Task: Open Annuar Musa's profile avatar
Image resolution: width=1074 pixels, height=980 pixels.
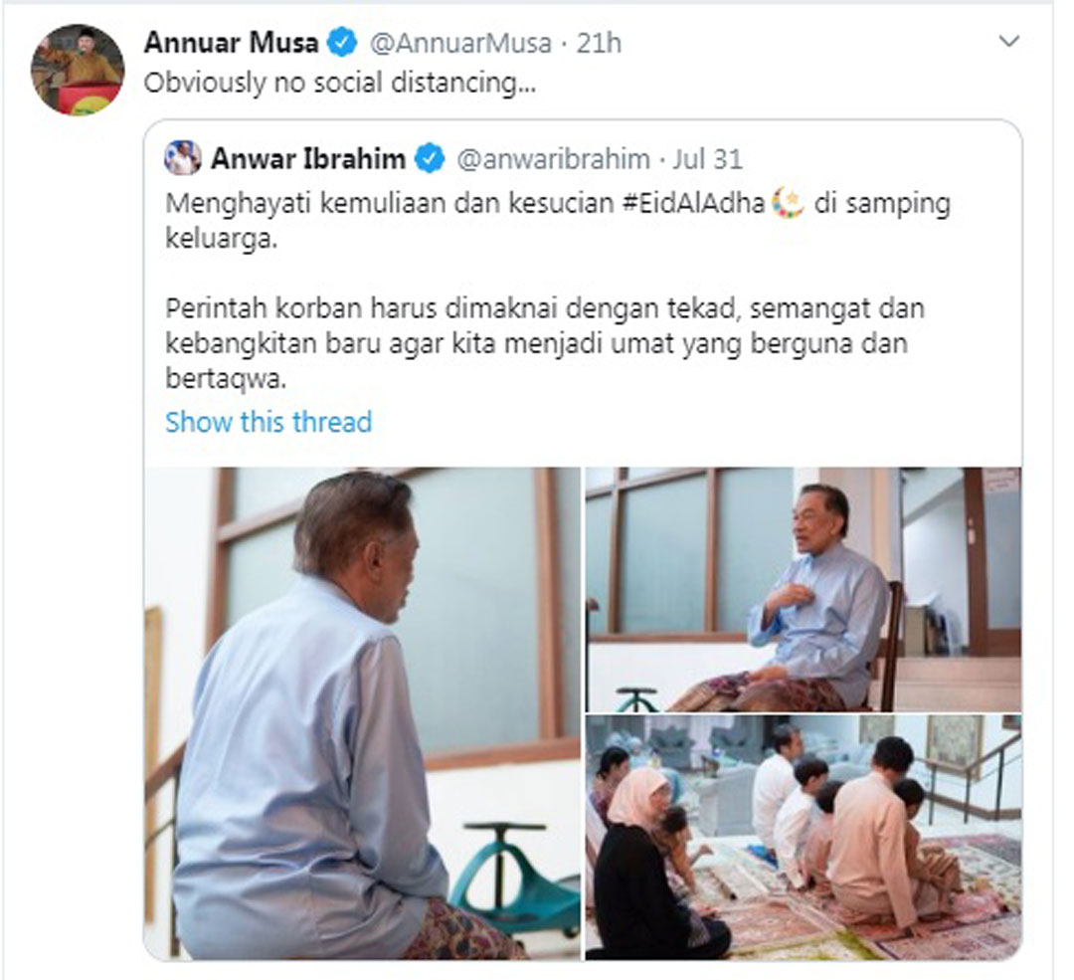Action: click(x=78, y=70)
